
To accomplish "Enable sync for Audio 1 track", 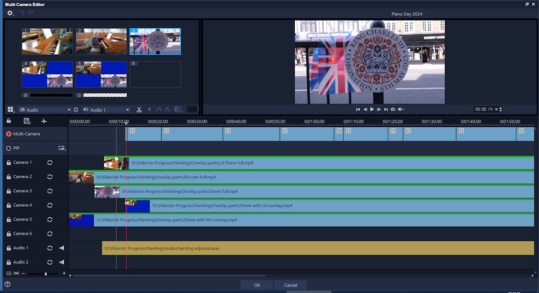I will click(x=50, y=248).
